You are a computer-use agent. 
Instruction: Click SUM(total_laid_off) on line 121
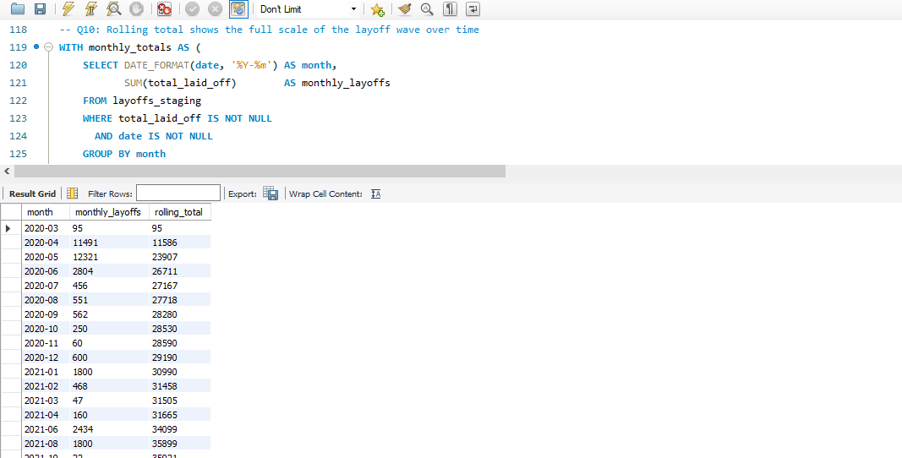tap(180, 83)
